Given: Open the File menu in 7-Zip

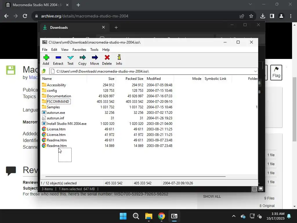Looking at the screenshot, I should click(x=45, y=49).
